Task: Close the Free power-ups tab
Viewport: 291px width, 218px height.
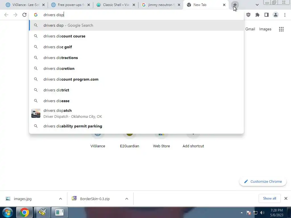Action: [x=89, y=5]
